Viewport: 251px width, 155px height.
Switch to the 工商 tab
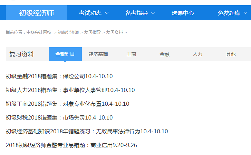[x=131, y=54]
